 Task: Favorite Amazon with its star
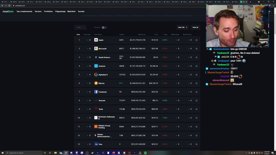tap(197, 66)
